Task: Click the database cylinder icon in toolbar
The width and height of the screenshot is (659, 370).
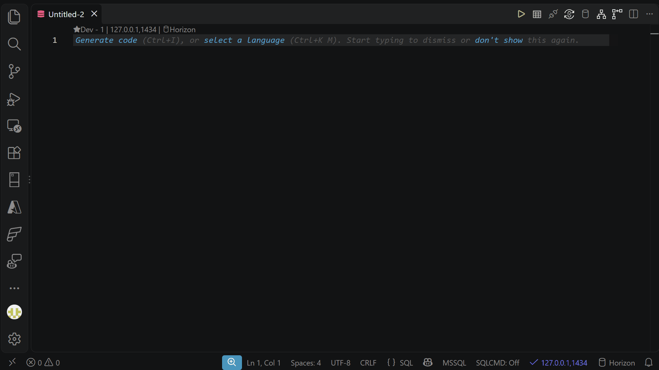Action: point(585,14)
